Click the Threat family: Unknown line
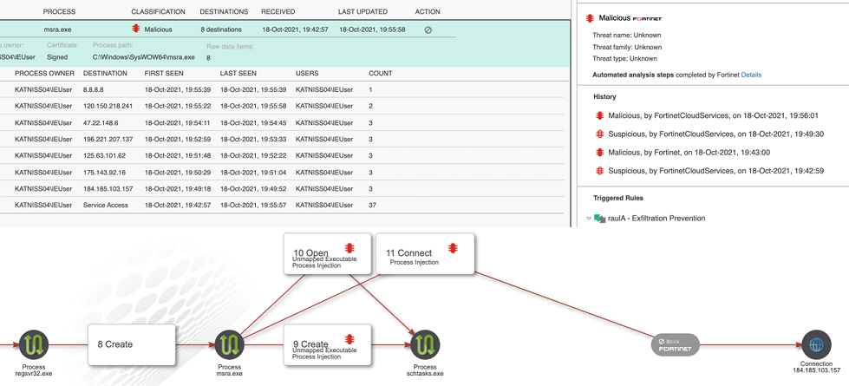Image resolution: width=849 pixels, height=386 pixels. (x=627, y=47)
